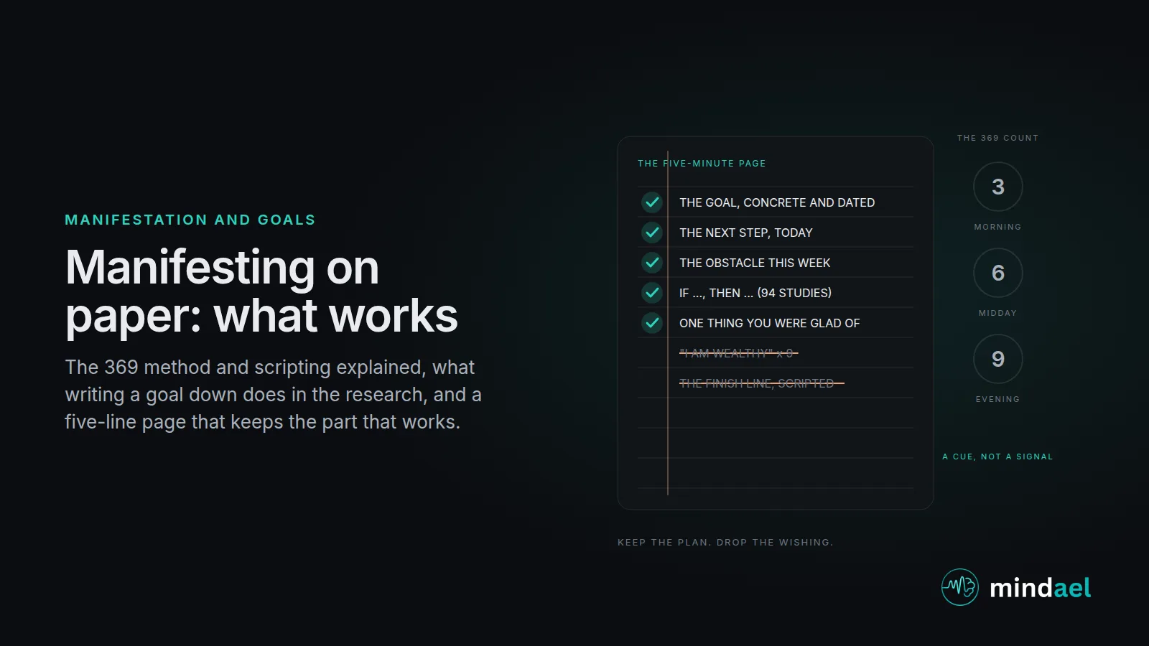The height and width of the screenshot is (646, 1149).
Task: Click the mindael wordmark text
Action: click(x=1040, y=588)
